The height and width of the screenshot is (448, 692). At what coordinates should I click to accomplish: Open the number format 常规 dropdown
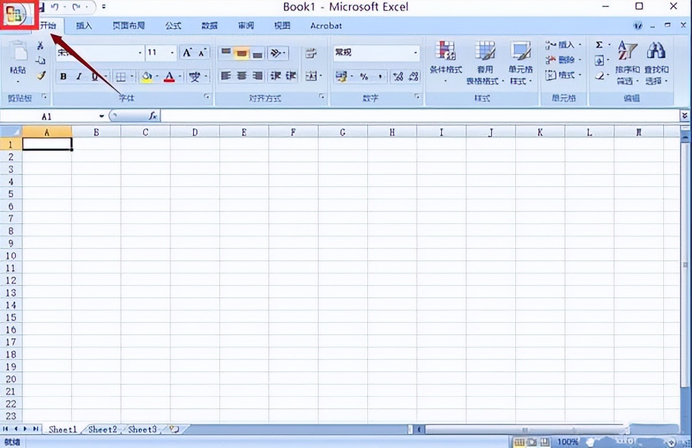tap(415, 53)
